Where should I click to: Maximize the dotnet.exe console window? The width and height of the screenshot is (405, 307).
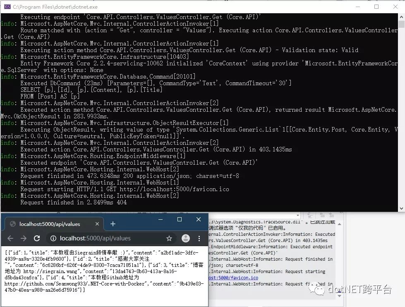376,7
